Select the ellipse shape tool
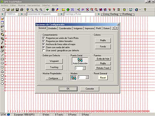This screenshot has height=116, width=155. coord(2,67)
